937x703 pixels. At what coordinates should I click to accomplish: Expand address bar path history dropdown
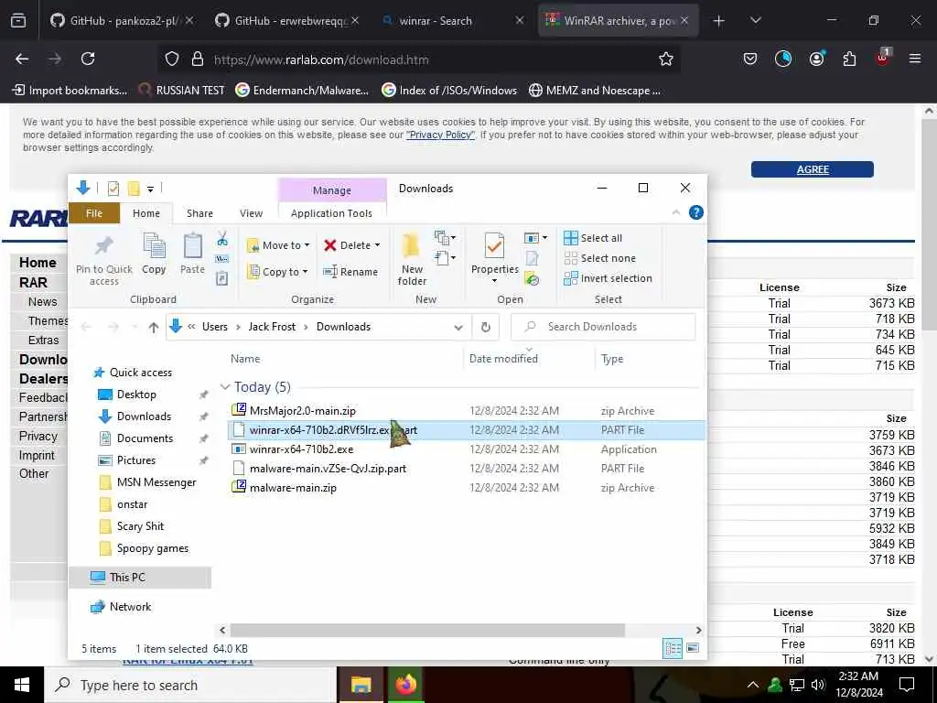pyautogui.click(x=458, y=327)
